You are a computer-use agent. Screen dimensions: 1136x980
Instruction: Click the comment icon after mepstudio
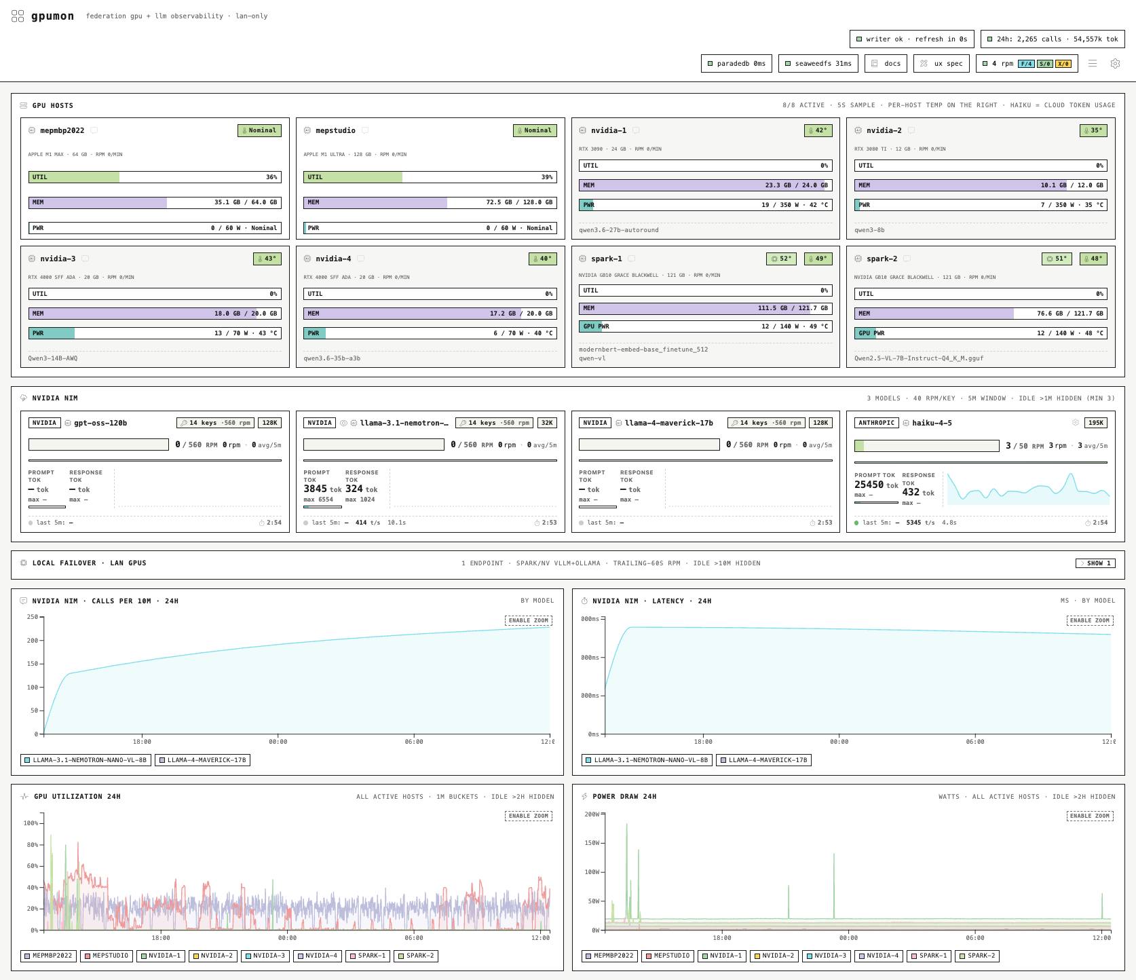365,130
